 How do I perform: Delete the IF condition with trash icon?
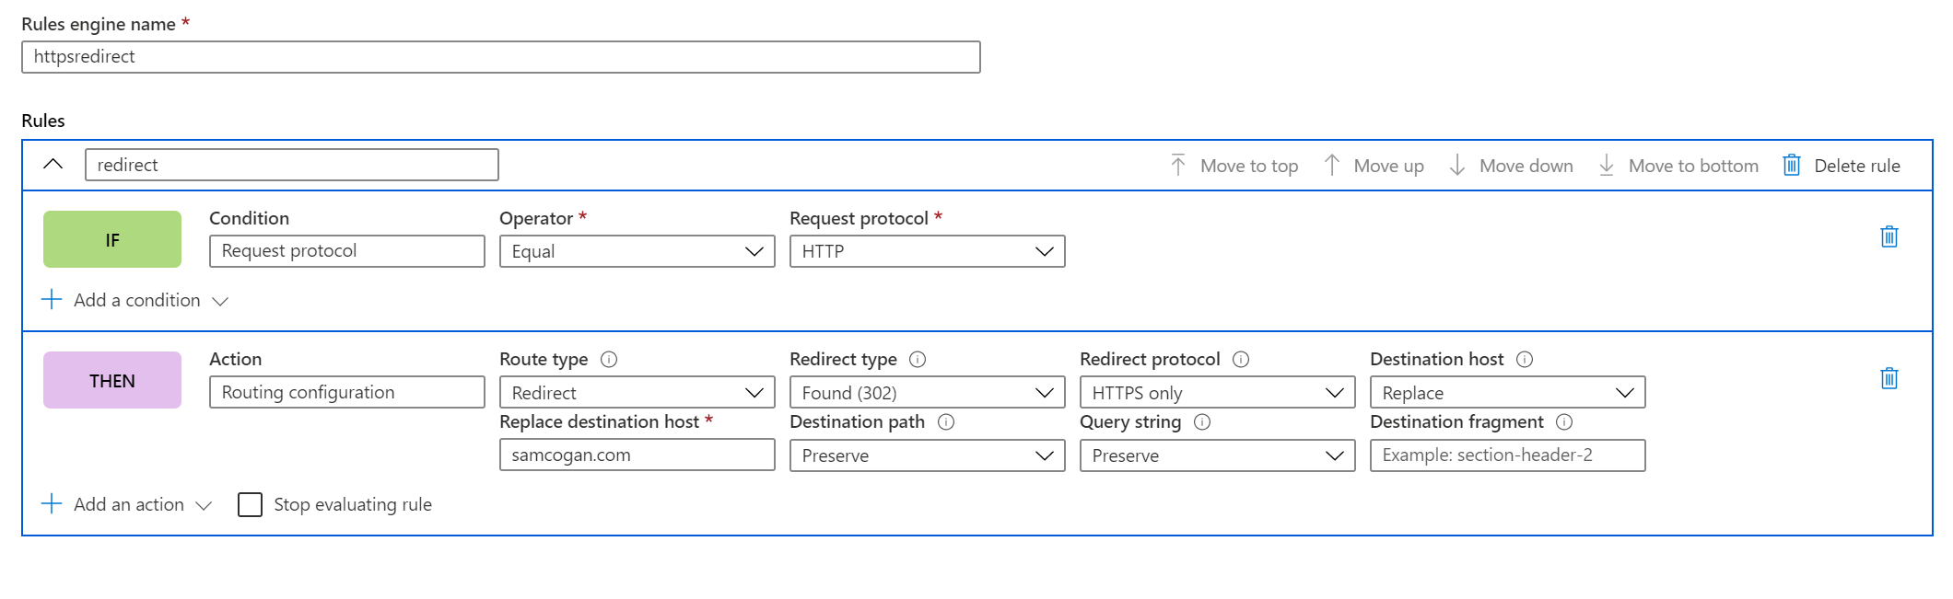[1889, 236]
